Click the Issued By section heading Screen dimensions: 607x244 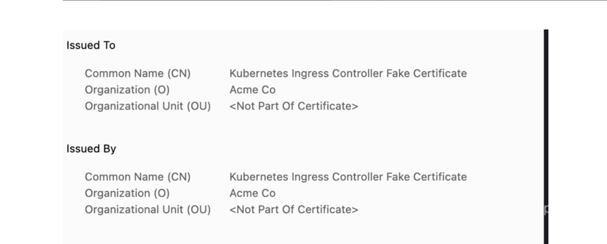[x=91, y=149]
